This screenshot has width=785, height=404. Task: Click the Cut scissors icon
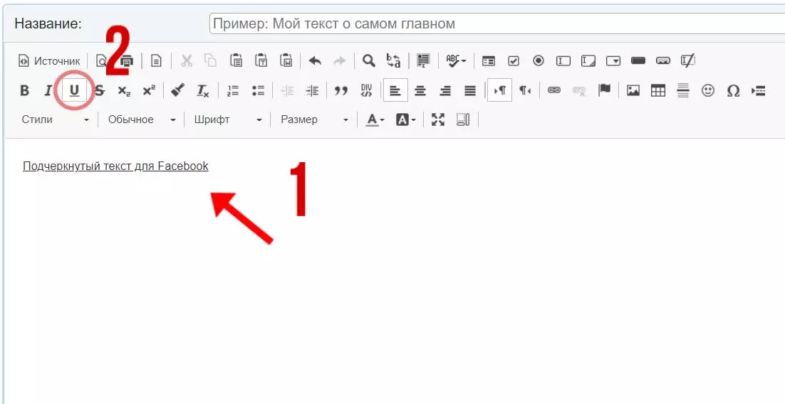point(186,61)
